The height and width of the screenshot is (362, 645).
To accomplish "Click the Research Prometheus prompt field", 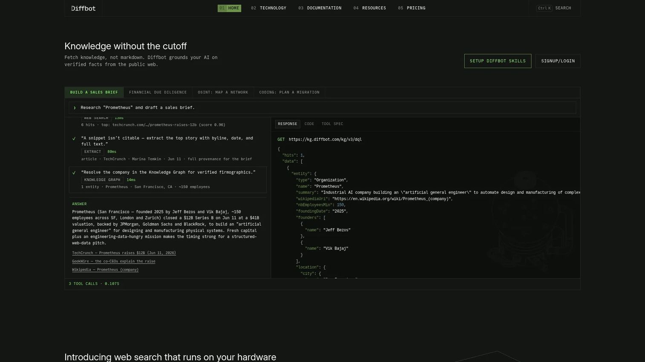I will coord(322,108).
